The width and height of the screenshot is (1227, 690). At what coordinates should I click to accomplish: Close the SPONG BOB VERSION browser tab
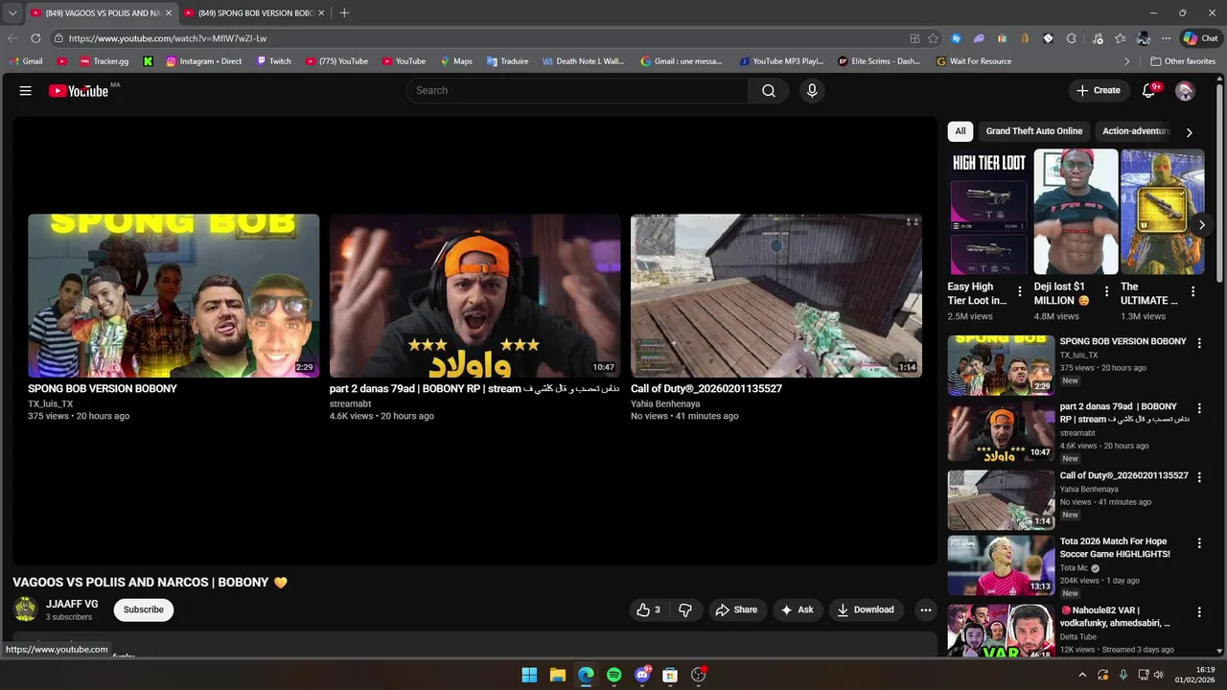[321, 12]
